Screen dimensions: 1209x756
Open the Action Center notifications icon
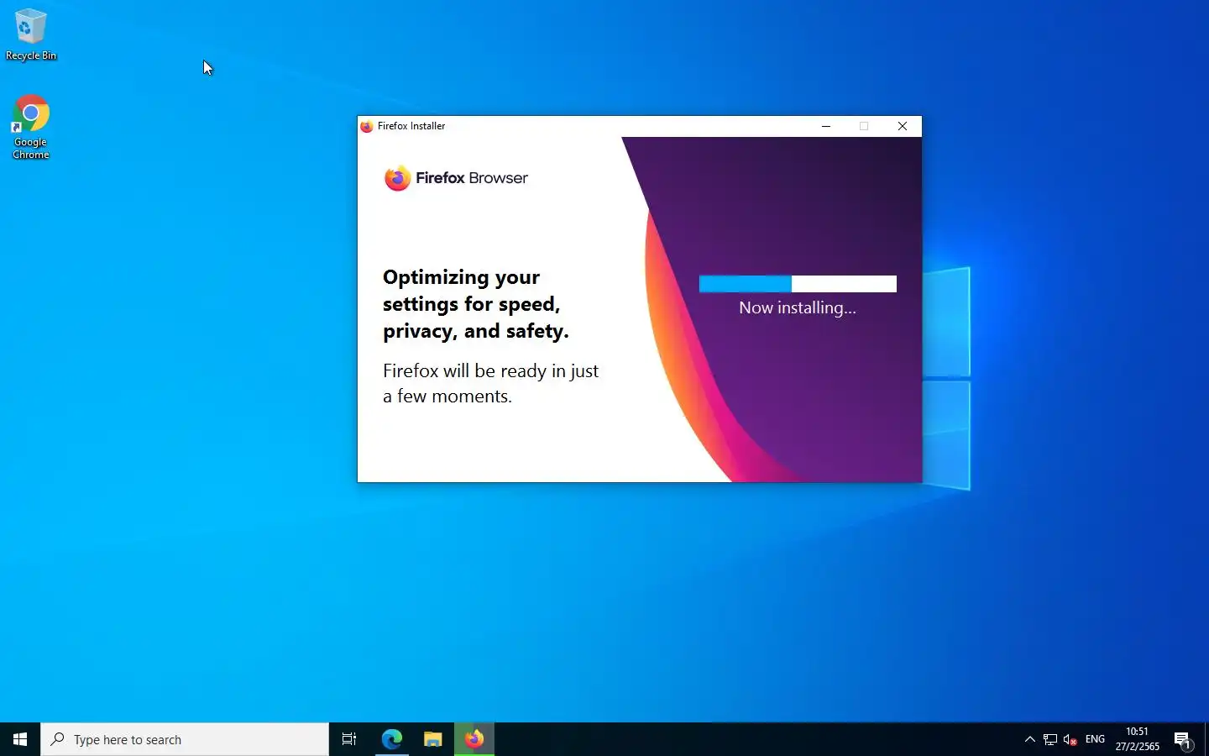[x=1182, y=739]
